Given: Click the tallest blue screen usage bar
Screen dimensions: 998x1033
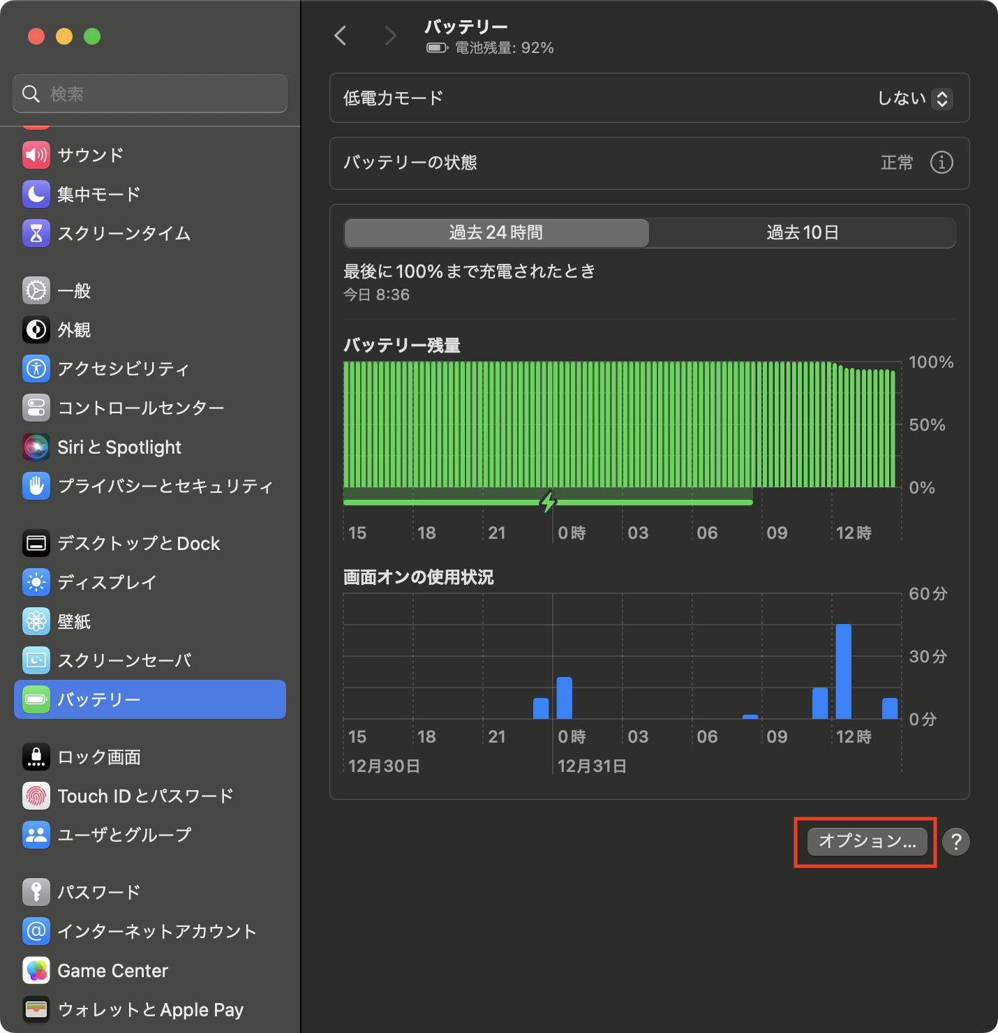Looking at the screenshot, I should [843, 671].
